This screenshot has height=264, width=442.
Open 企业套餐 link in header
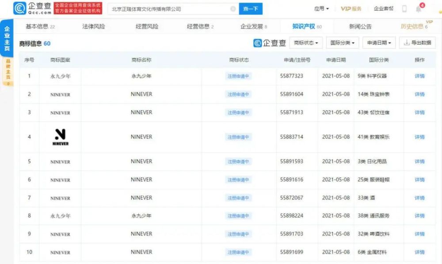[x=383, y=9]
